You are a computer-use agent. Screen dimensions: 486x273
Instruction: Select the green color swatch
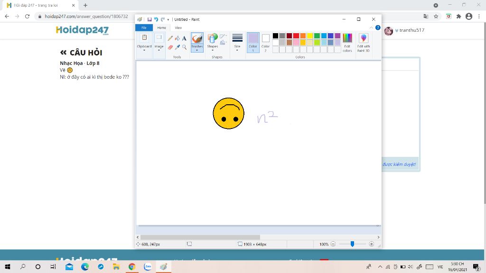tap(317, 36)
